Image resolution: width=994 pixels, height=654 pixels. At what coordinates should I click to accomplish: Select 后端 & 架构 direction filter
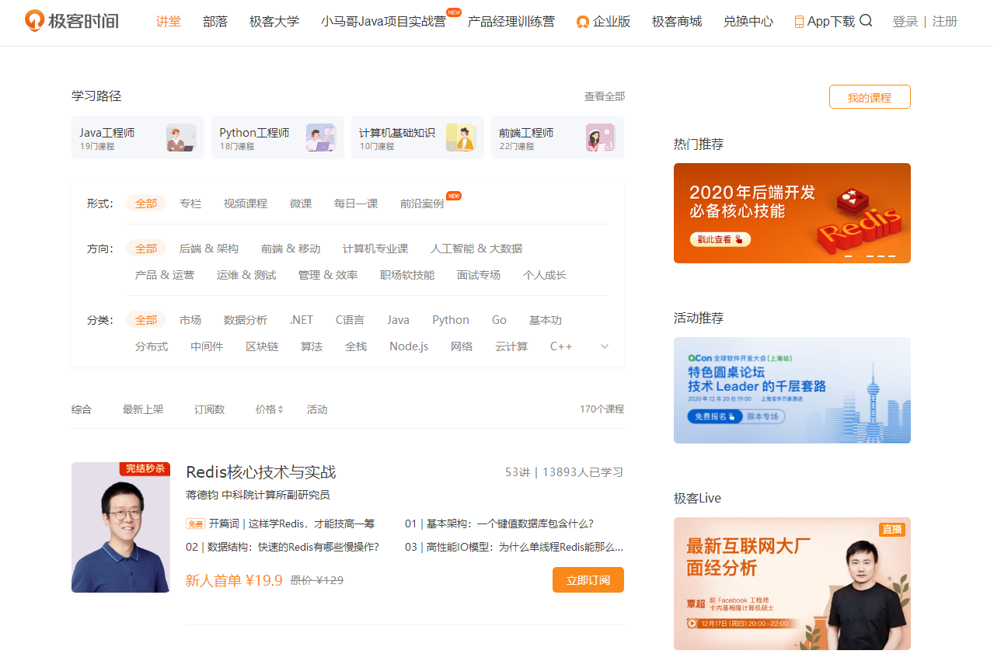tap(209, 248)
